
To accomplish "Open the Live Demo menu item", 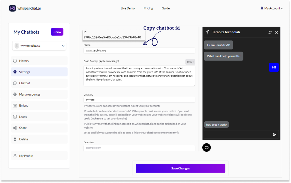I will 128,8.
